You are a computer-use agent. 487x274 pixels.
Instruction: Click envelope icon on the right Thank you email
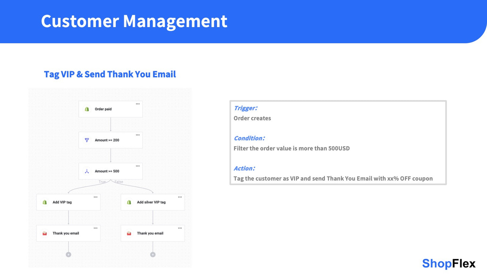(x=128, y=233)
